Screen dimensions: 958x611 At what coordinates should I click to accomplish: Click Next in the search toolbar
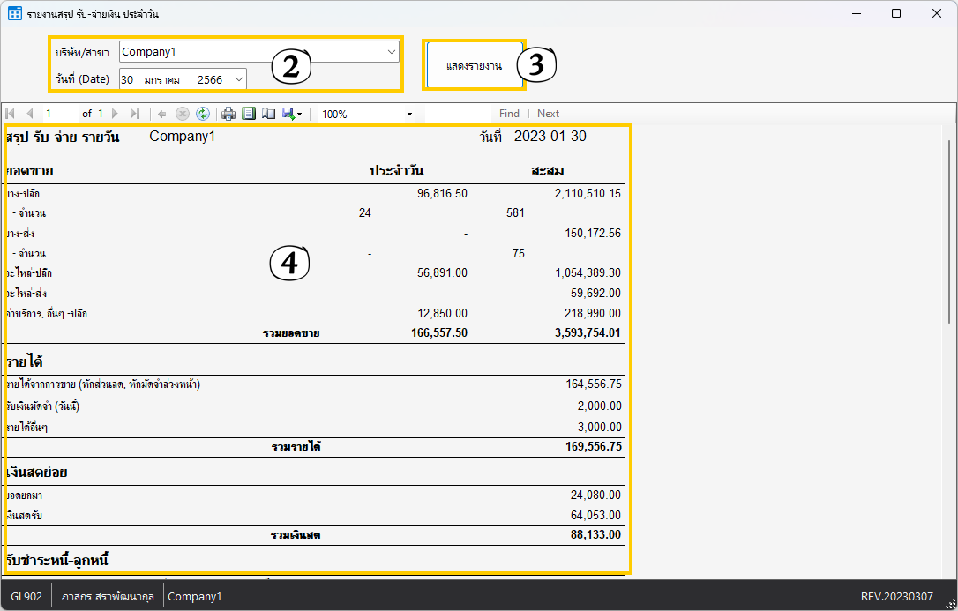click(x=548, y=114)
